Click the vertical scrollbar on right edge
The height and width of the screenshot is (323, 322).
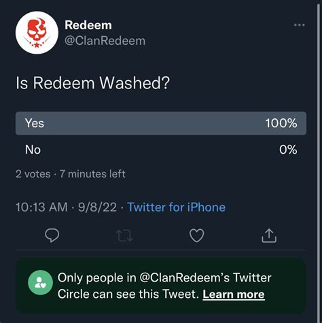pyautogui.click(x=319, y=161)
